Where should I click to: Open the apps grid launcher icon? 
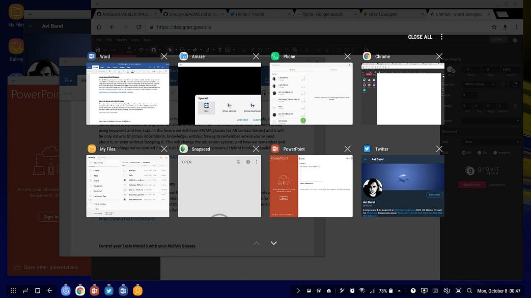(13, 291)
